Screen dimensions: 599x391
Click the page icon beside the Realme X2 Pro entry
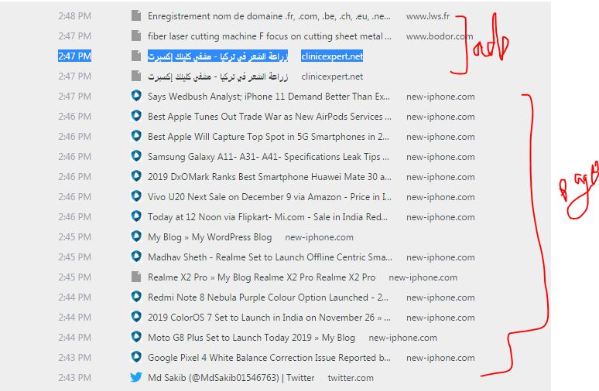[x=136, y=277]
